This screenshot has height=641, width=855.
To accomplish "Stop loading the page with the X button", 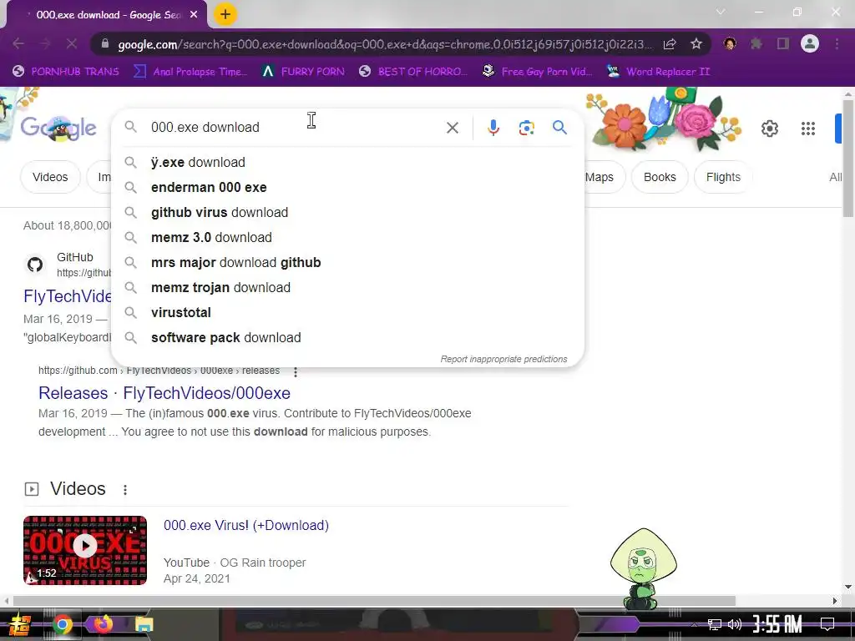I will pyautogui.click(x=72, y=43).
